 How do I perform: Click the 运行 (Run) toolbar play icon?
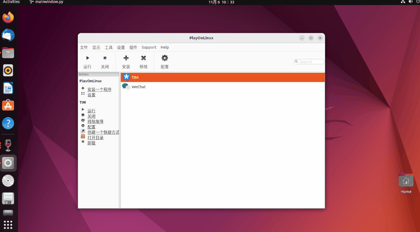[87, 58]
